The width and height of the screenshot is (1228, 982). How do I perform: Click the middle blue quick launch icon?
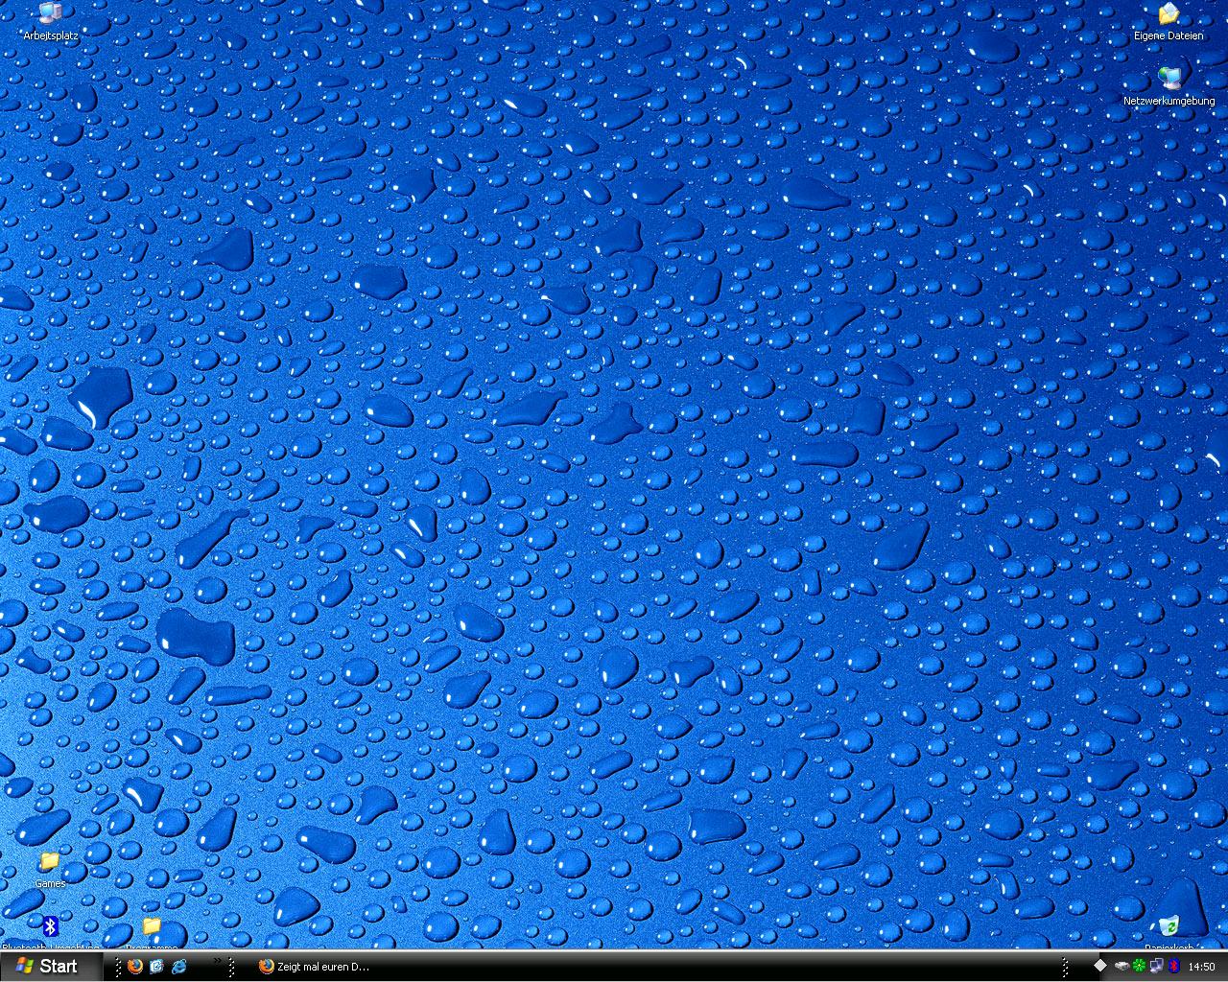click(x=156, y=966)
